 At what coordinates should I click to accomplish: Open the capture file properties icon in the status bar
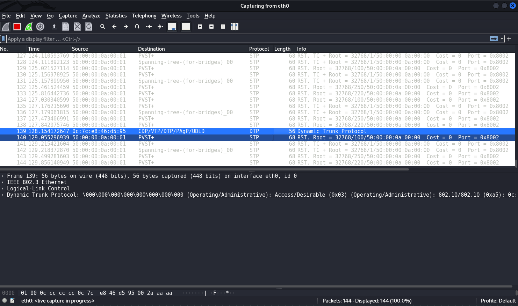pos(13,300)
